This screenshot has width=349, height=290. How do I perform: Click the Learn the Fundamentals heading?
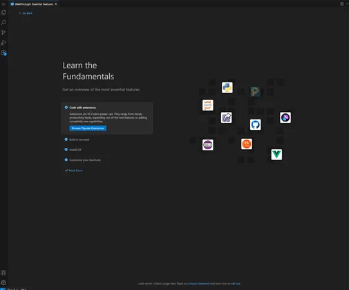pos(88,71)
